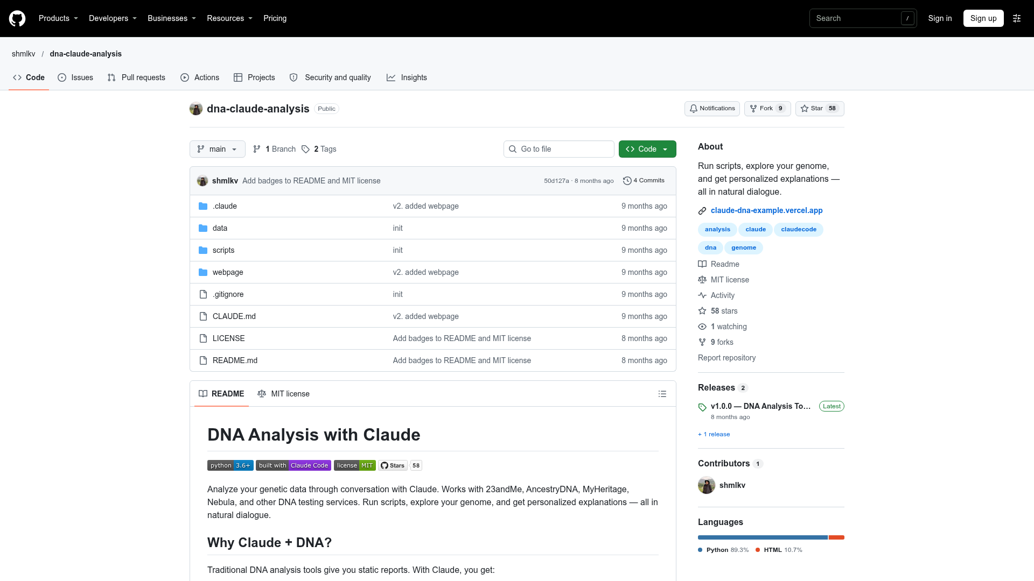Click the webpage folder icon
Viewport: 1034px width, 581px height.
[203, 272]
